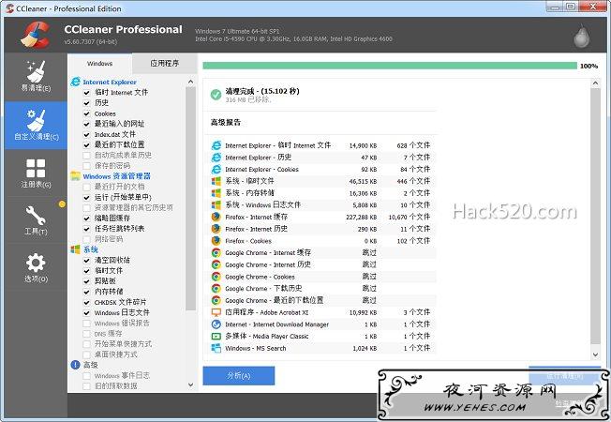Click the 高级报告 report header
The height and width of the screenshot is (422, 611).
[x=226, y=123]
